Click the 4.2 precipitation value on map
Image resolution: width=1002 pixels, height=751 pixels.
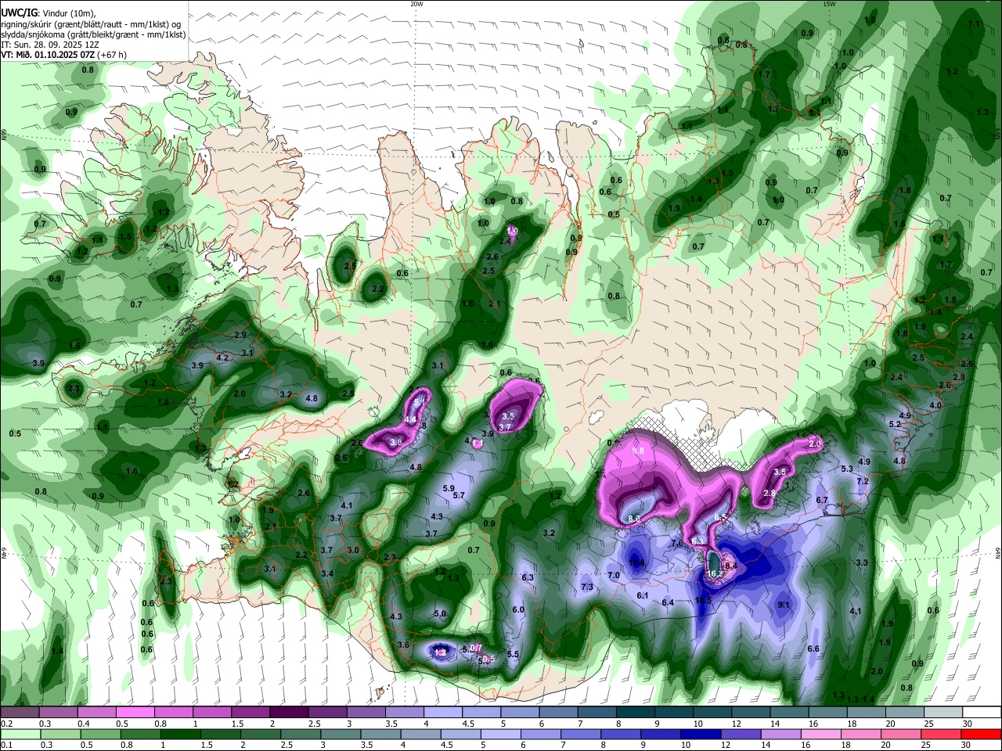[x=222, y=358]
